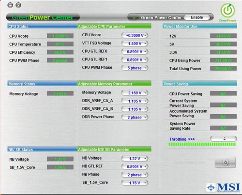The width and height of the screenshot is (242, 195).
Task: Click the round minimize icon
Action: tap(10, 5)
